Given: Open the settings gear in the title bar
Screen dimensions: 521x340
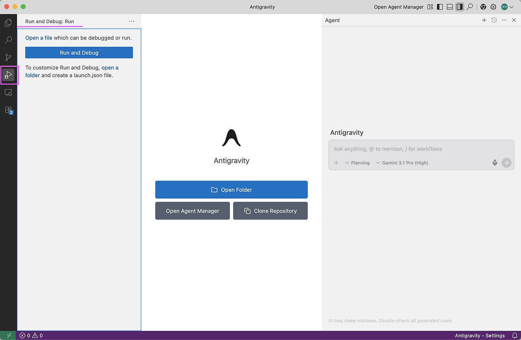Looking at the screenshot, I should click(493, 7).
